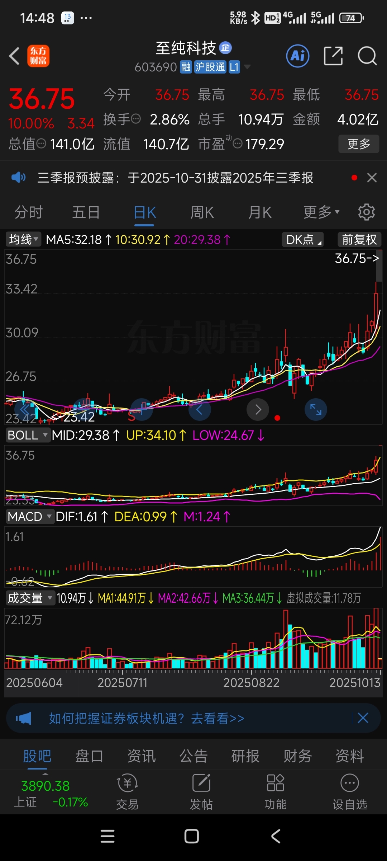The width and height of the screenshot is (387, 861).
Task: Tap the plus zoom-in chart control
Action: coord(142,409)
